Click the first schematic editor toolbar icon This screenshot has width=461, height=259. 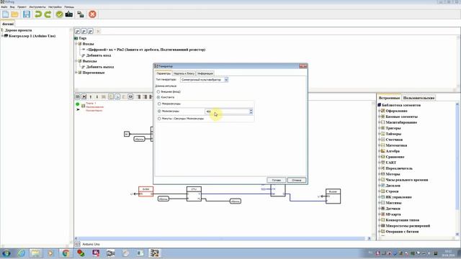pos(78,96)
